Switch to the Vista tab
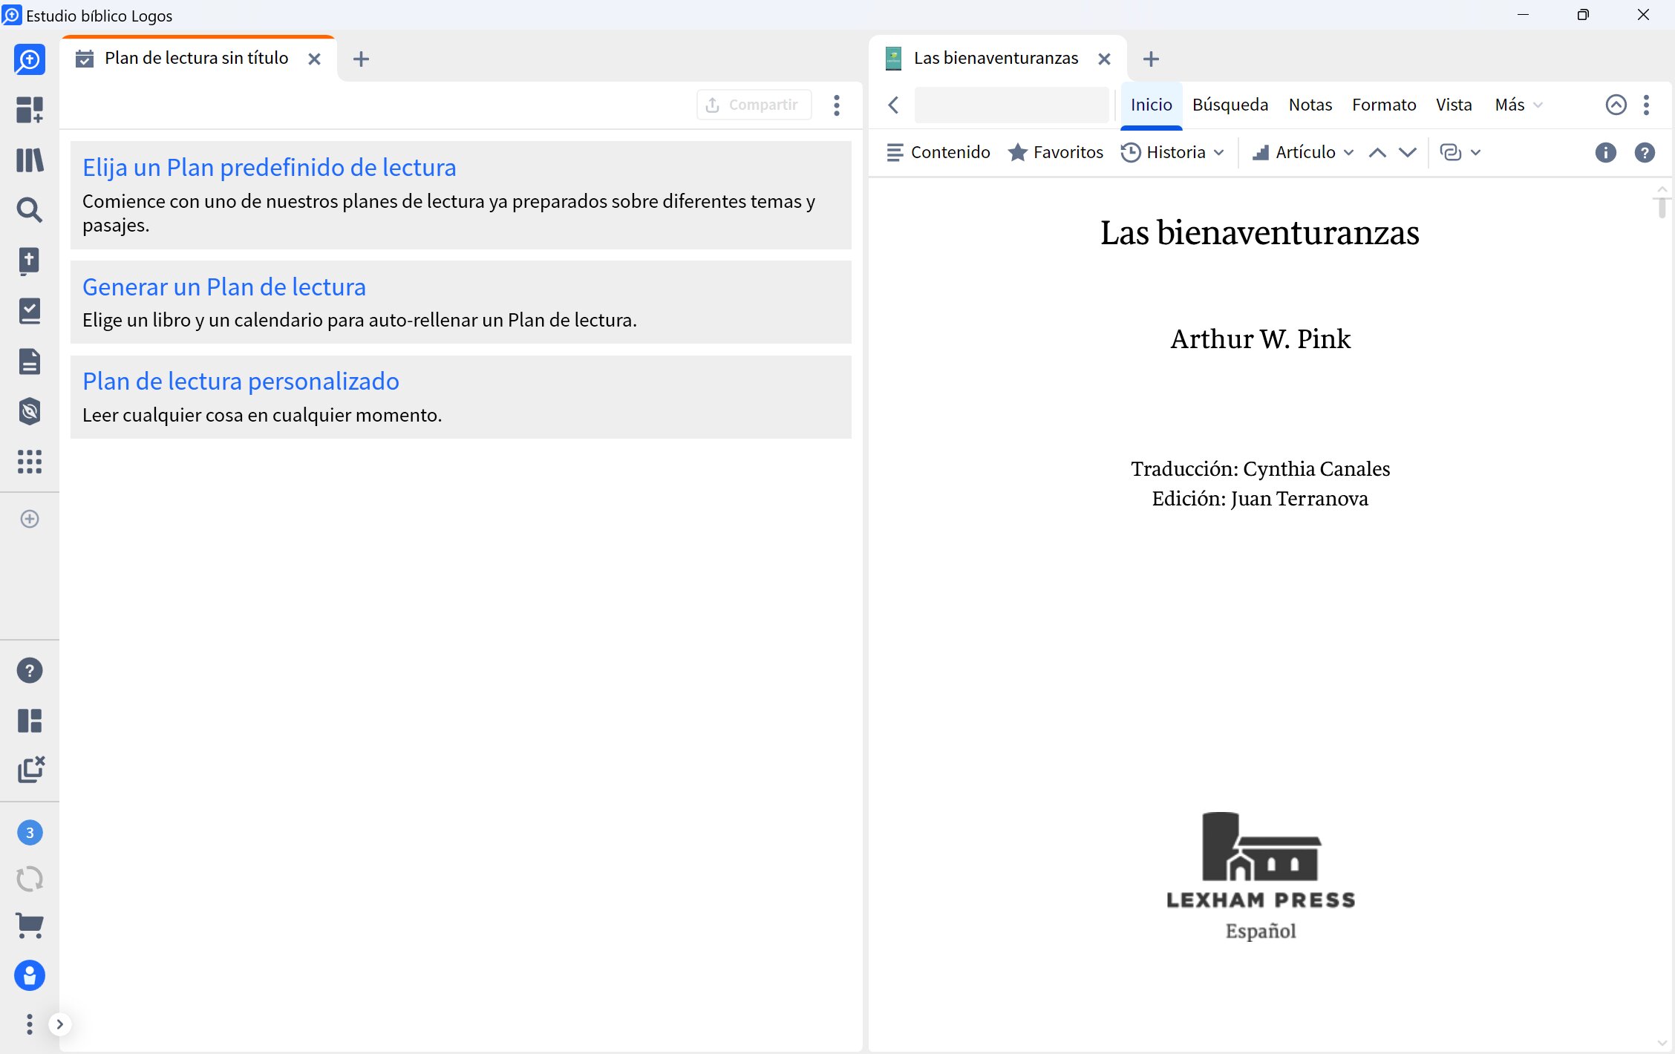Viewport: 1675px width, 1054px height. [x=1454, y=105]
